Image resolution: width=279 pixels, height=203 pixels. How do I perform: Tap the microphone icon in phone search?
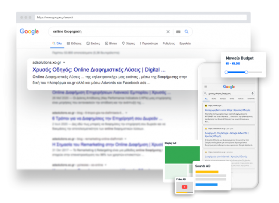pos(252,93)
